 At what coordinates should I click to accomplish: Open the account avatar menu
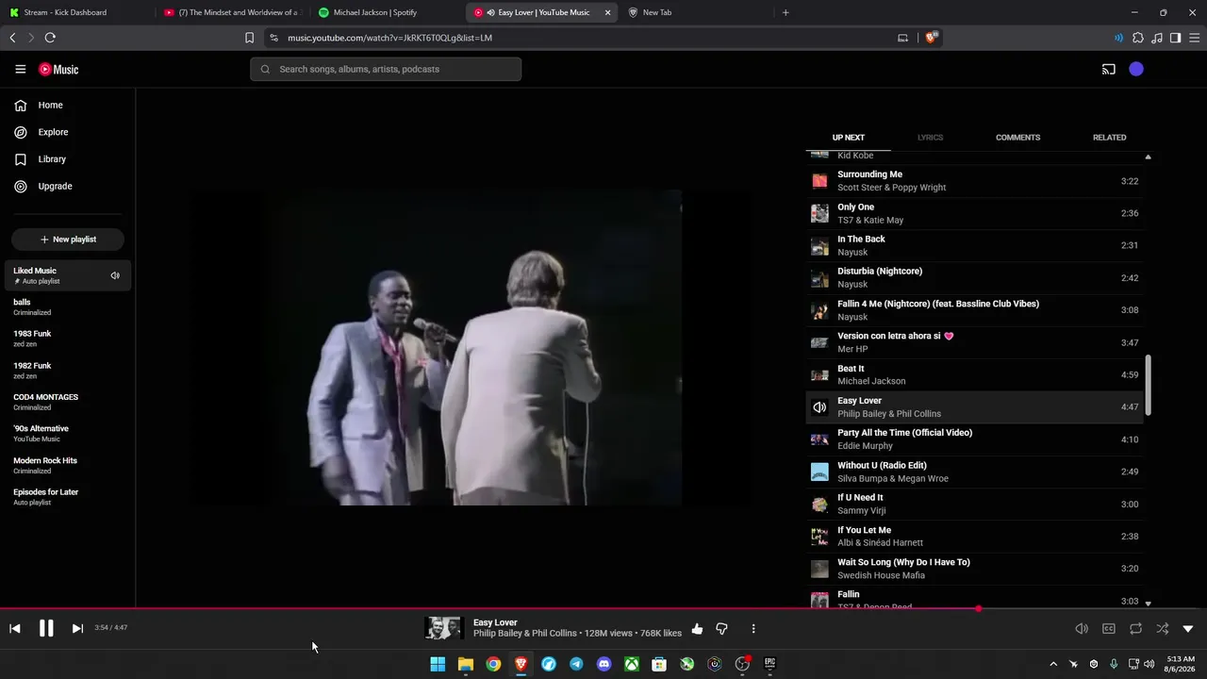[x=1136, y=69]
